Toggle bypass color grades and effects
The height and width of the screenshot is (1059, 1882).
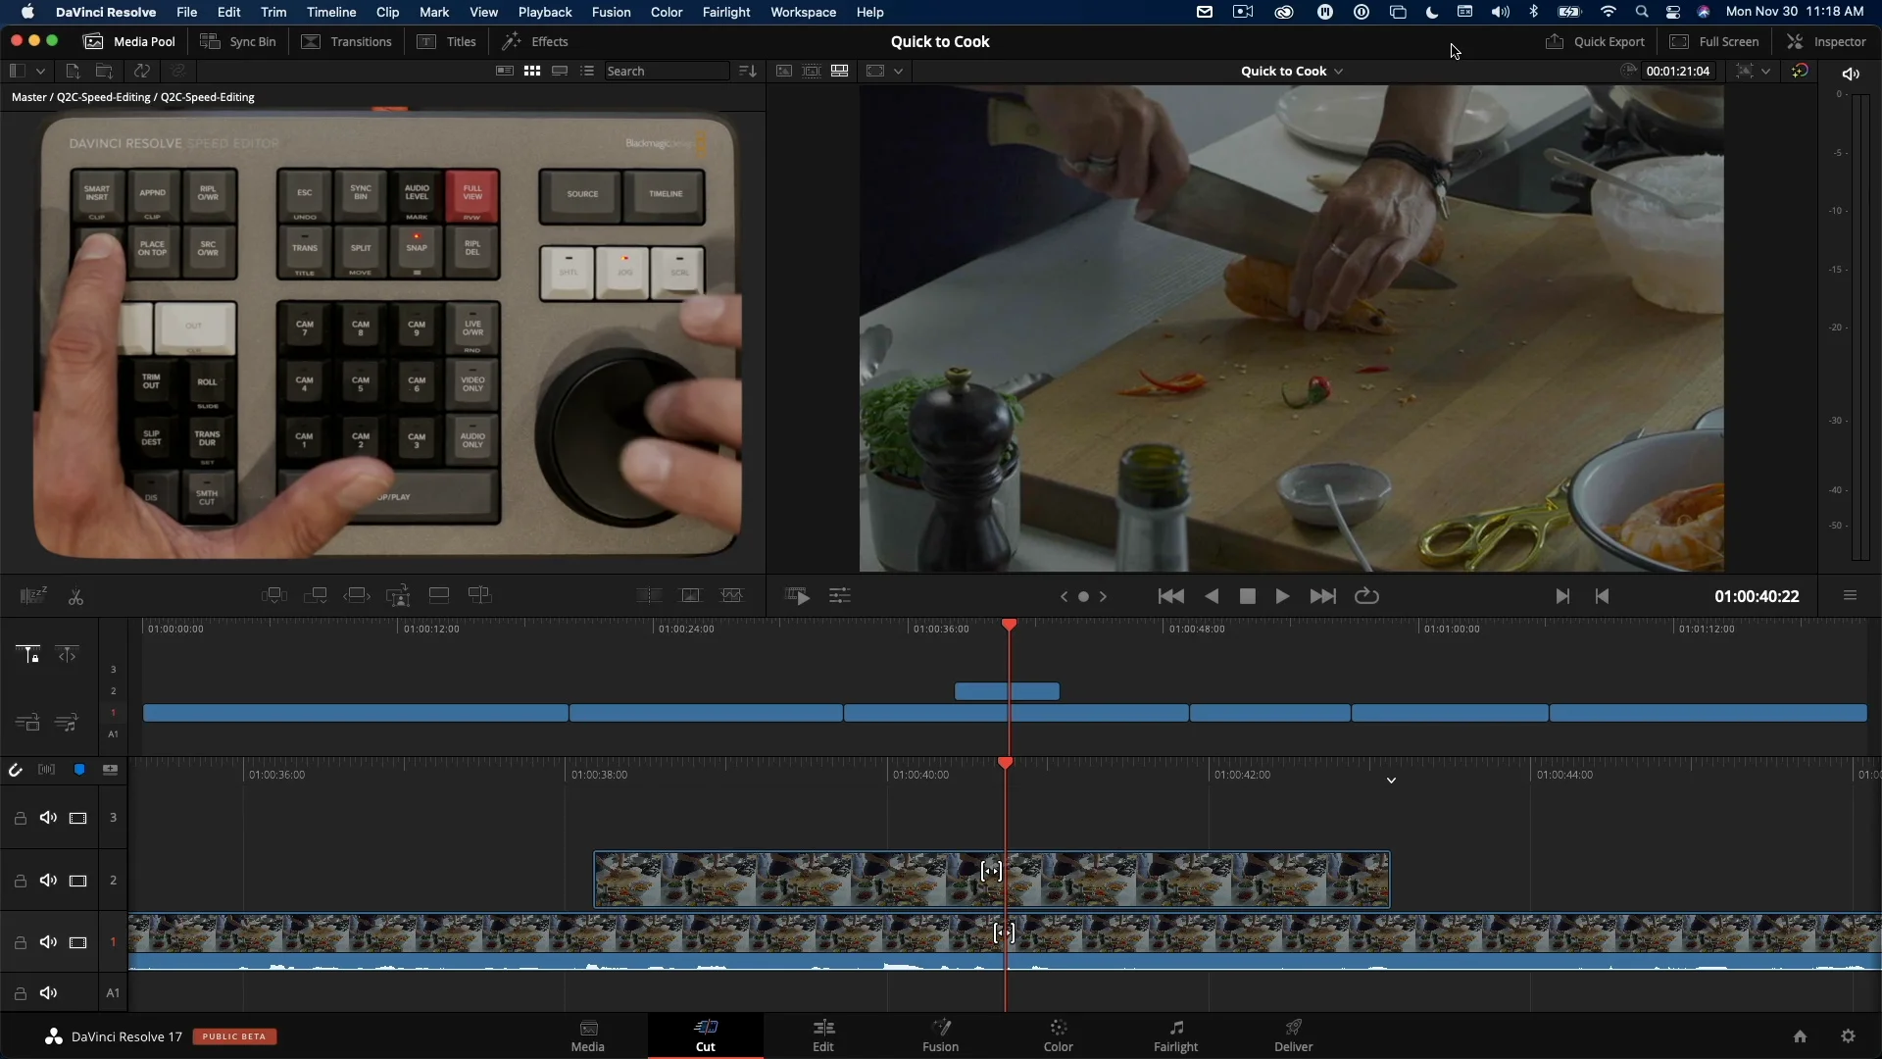coord(1800,71)
